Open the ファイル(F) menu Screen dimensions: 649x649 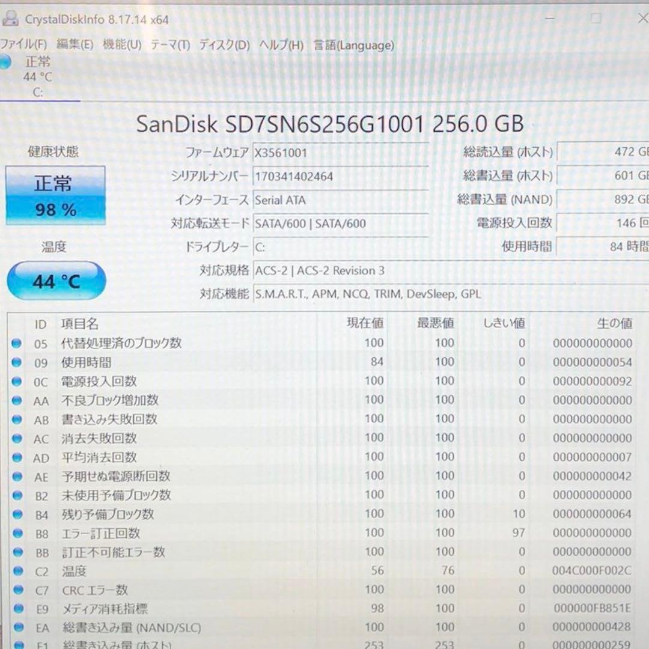(x=23, y=44)
